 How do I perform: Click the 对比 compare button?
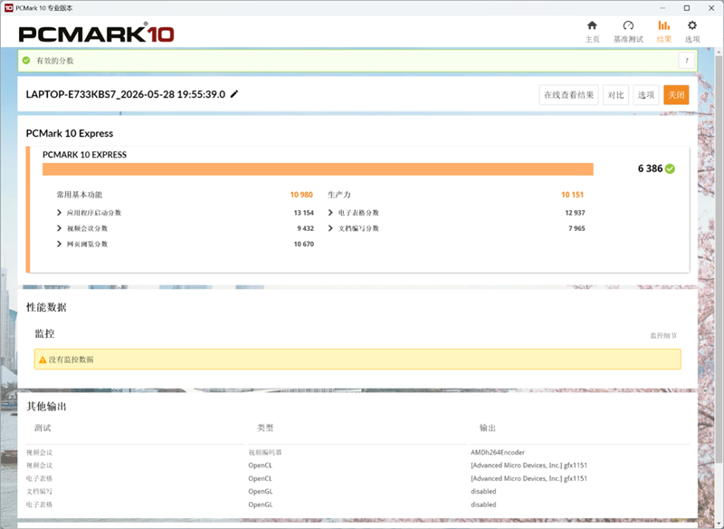(615, 95)
